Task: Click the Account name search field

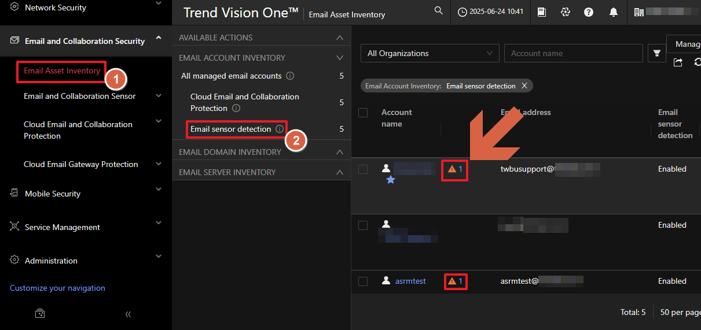Action: (x=573, y=53)
